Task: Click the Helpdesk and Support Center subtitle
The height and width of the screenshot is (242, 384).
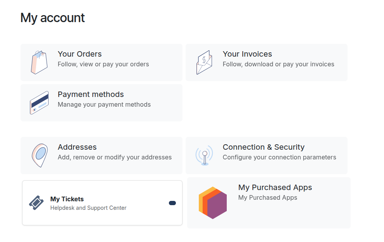Action: pos(88,208)
